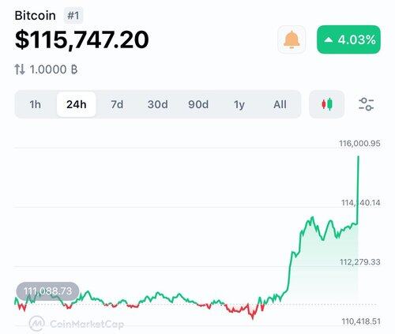The image size is (395, 334).
Task: Tap the orange price alert bell icon
Action: pos(292,39)
